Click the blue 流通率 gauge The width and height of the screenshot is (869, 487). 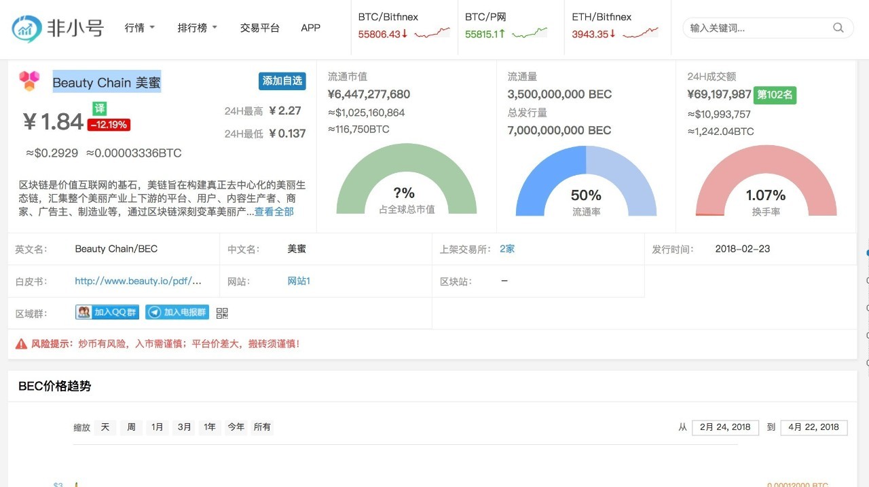(586, 180)
